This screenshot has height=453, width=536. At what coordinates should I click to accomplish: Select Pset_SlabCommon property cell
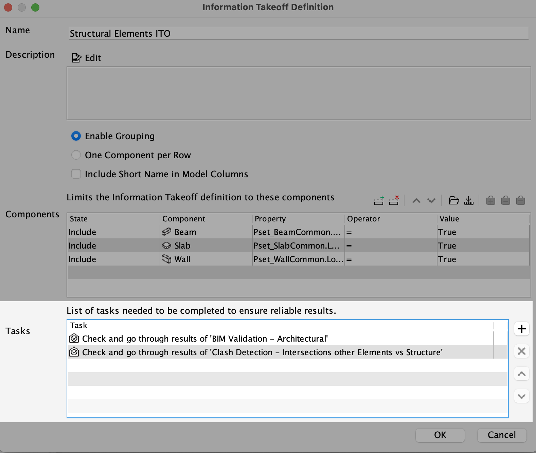(x=299, y=246)
